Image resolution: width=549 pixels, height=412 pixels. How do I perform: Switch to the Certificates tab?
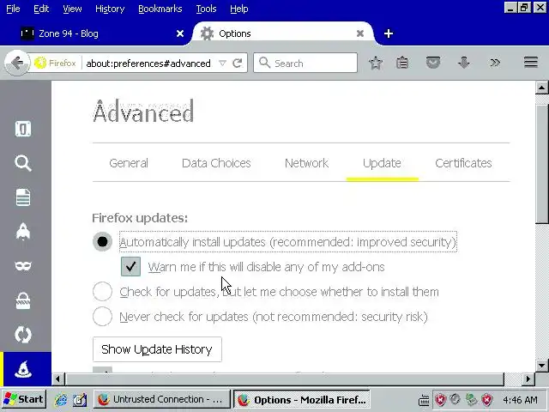(463, 163)
